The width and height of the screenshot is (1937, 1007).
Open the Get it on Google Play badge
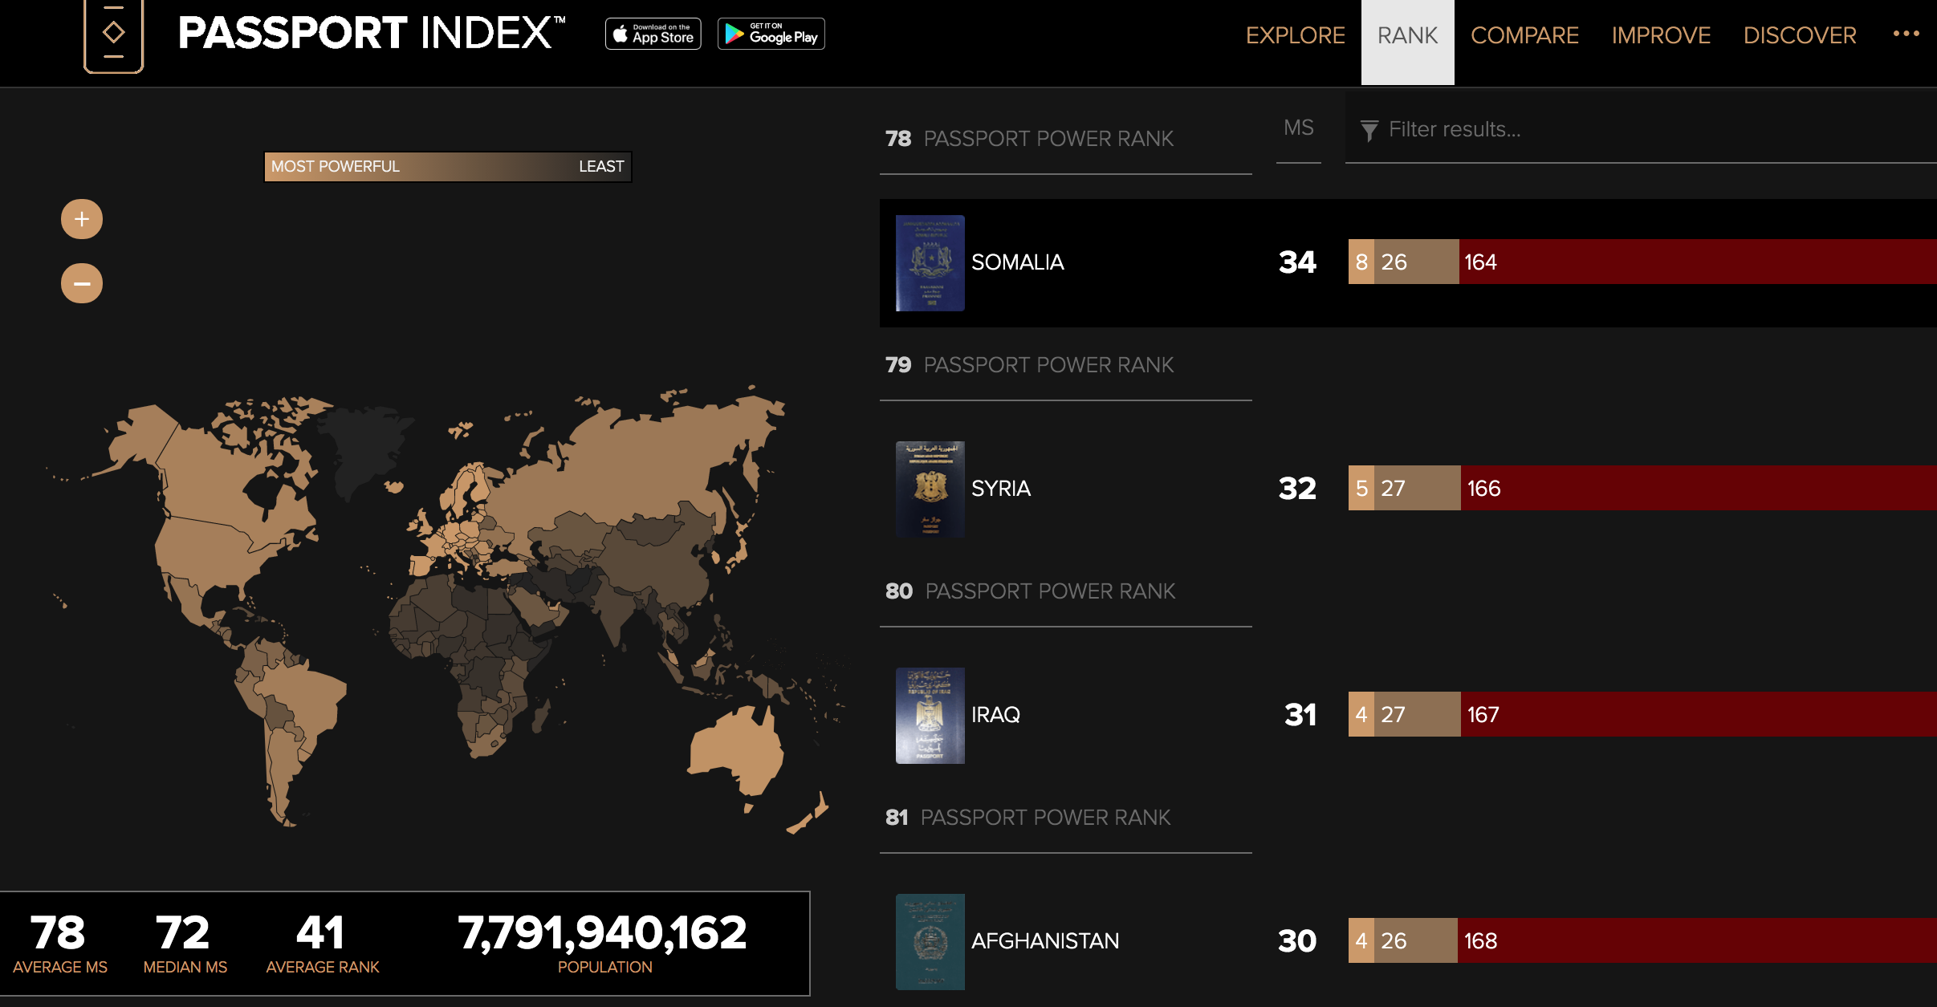click(x=771, y=34)
